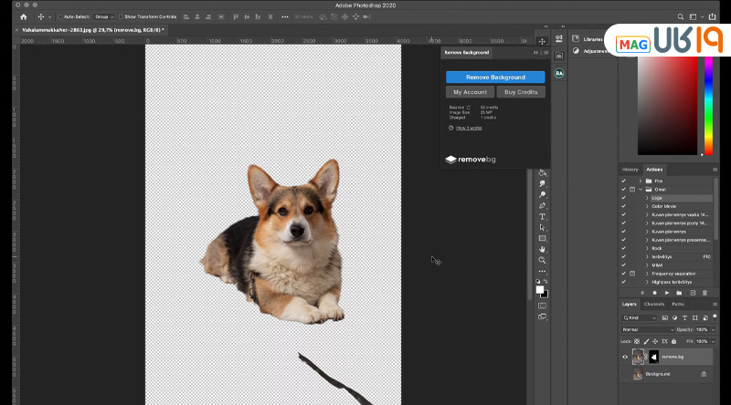Image resolution: width=731 pixels, height=405 pixels.
Task: Enable the Auto-Select checkbox
Action: tap(60, 16)
